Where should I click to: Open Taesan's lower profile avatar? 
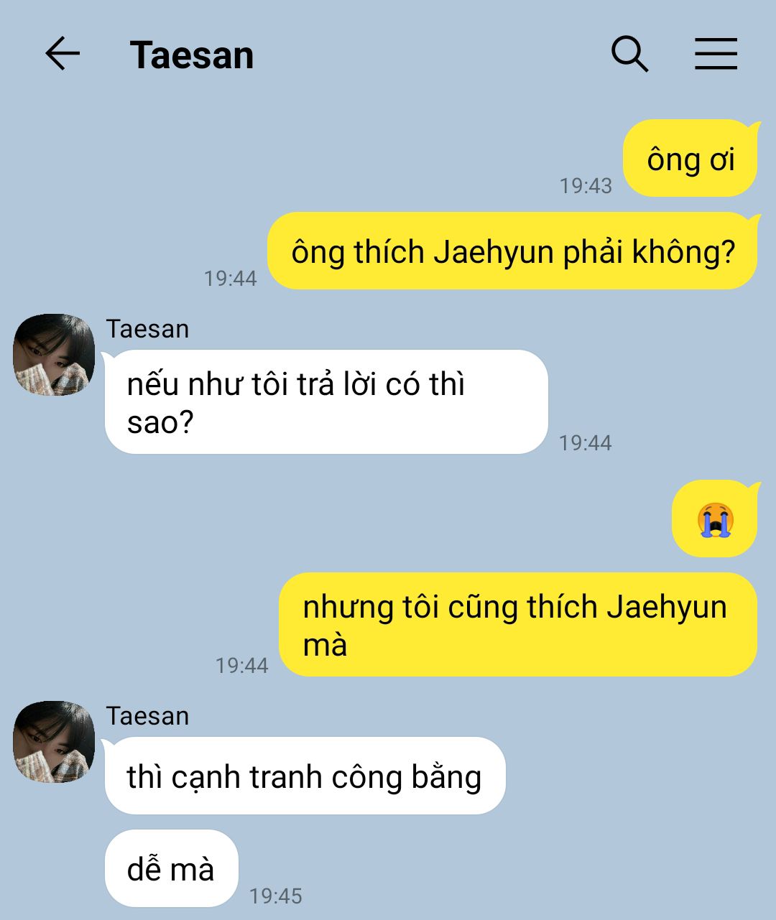(54, 742)
